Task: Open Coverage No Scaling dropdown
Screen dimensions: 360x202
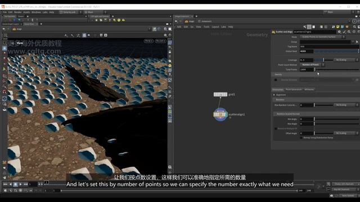Action: tap(345, 60)
